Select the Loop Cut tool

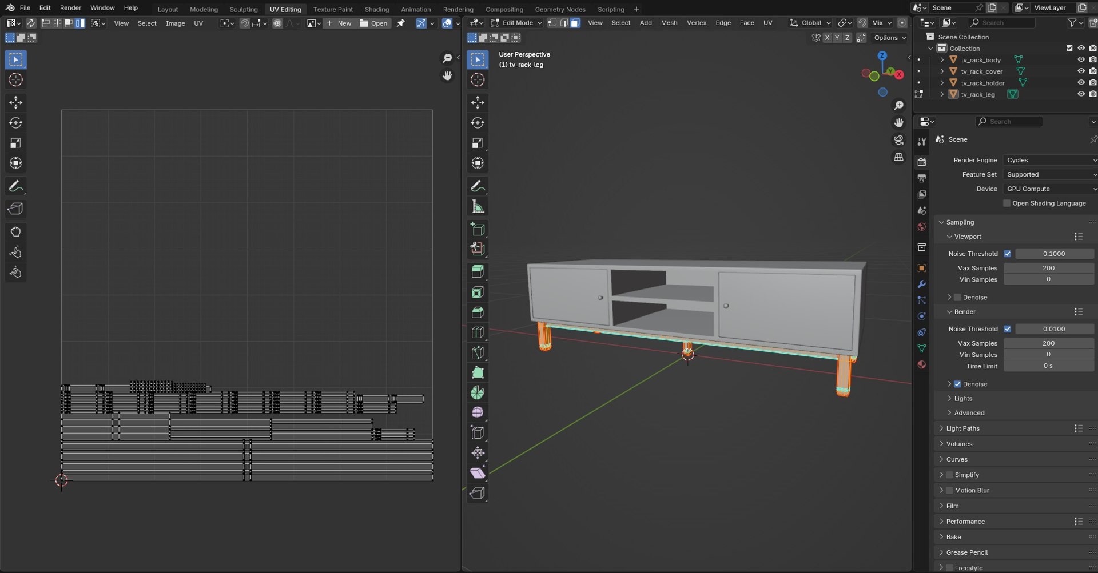pyautogui.click(x=478, y=332)
